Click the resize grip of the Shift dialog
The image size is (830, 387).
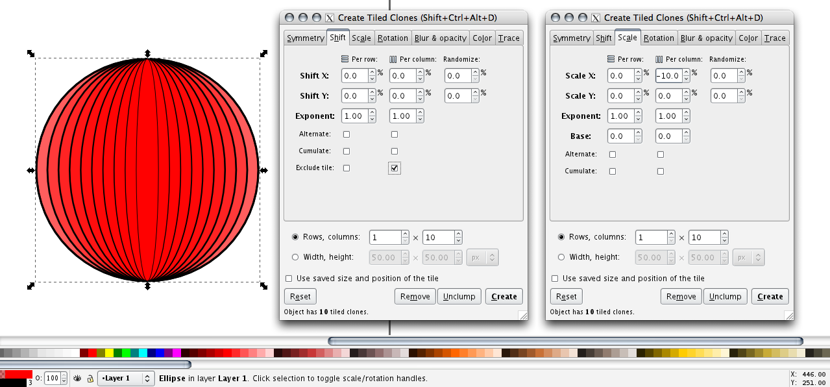[522, 315]
